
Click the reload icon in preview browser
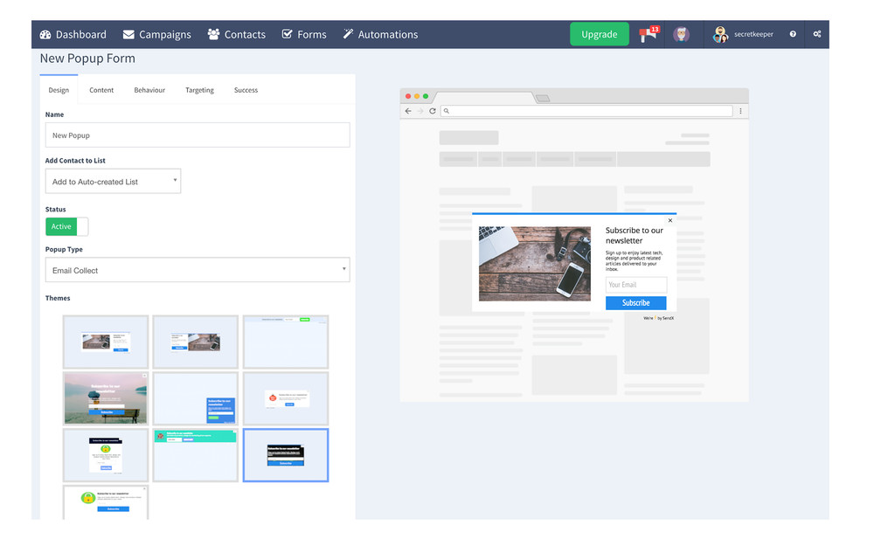(x=432, y=111)
